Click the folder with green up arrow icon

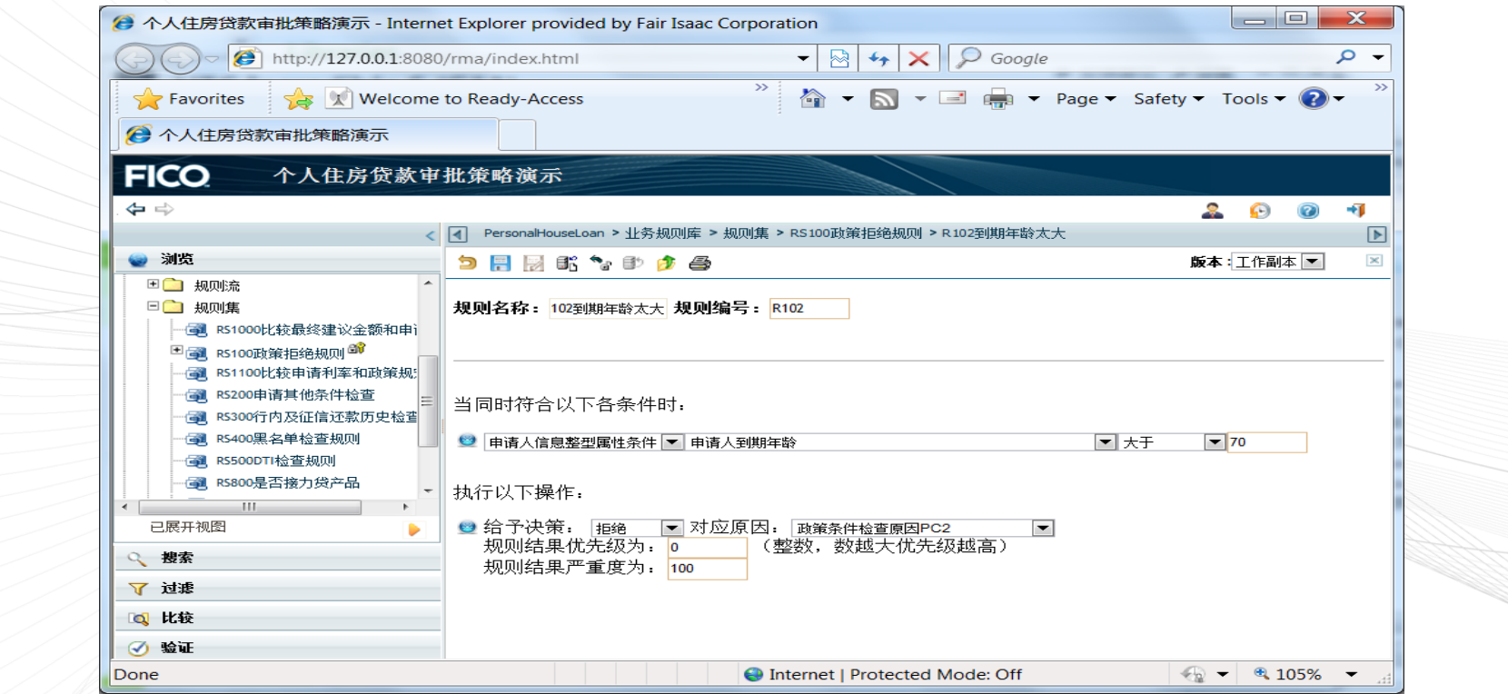tap(667, 263)
